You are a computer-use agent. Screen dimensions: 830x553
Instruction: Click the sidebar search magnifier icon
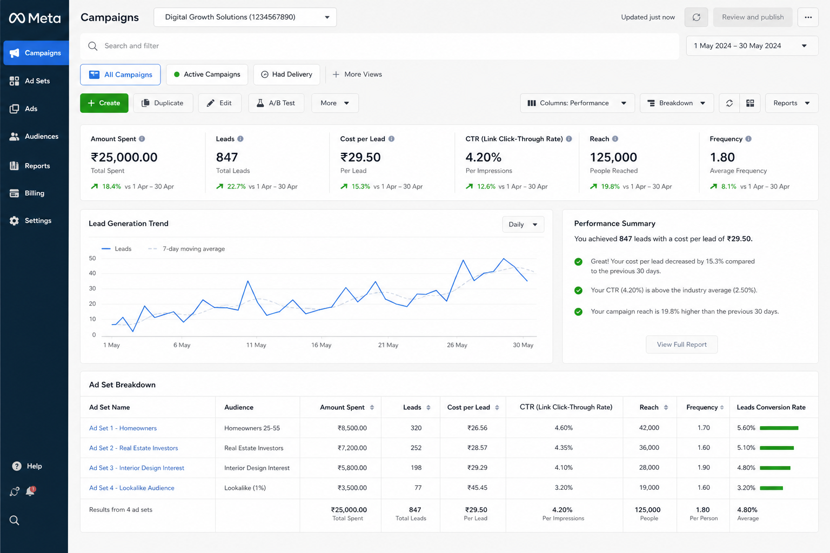(15, 520)
